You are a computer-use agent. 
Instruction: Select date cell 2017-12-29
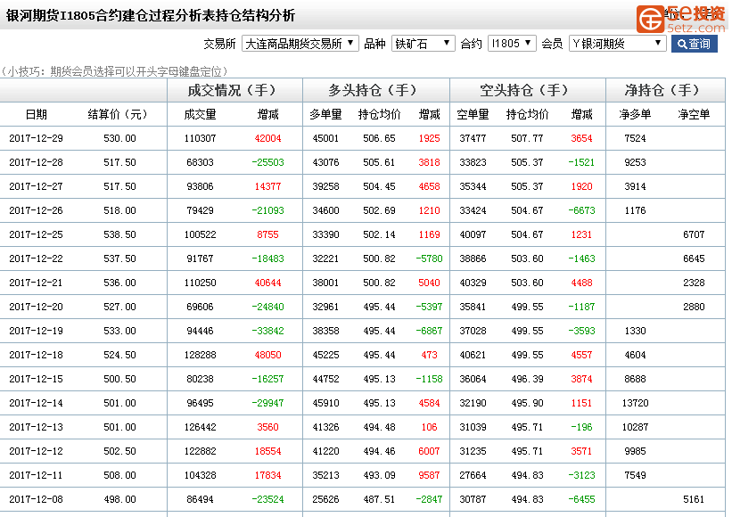point(36,138)
